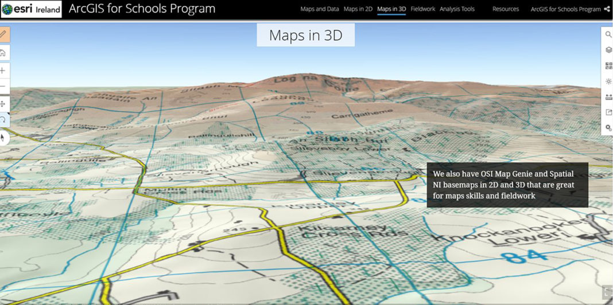Go to the Fieldwork tab
This screenshot has height=305, width=613.
[422, 9]
